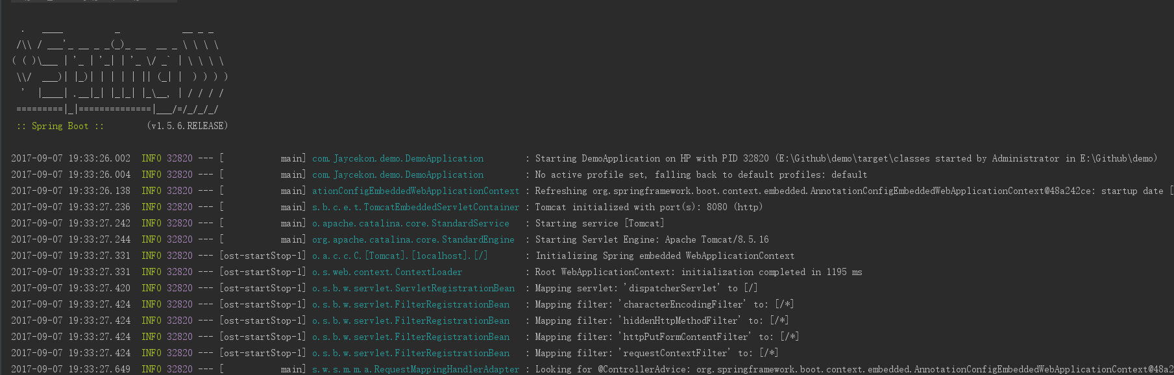Click the 'httpPutFormContentFilter' mapping message
Viewport: 1174px width, 375px height.
pyautogui.click(x=667, y=337)
